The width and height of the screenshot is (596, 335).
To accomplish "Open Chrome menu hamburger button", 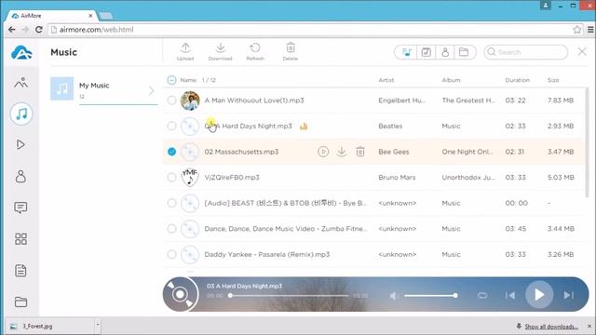I will pyautogui.click(x=590, y=30).
